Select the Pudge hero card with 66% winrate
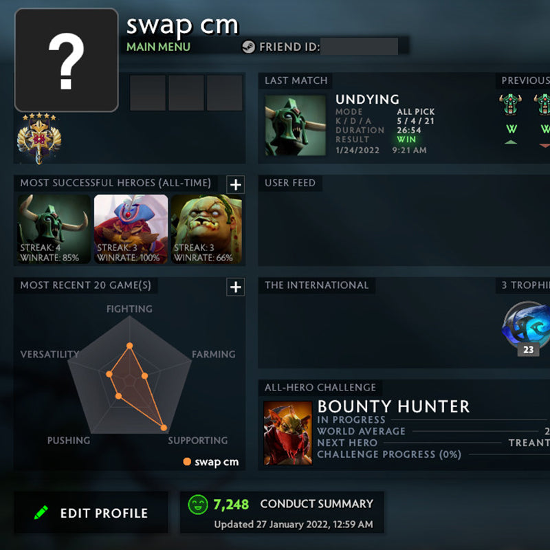Screen dimensions: 550x550 click(x=207, y=229)
